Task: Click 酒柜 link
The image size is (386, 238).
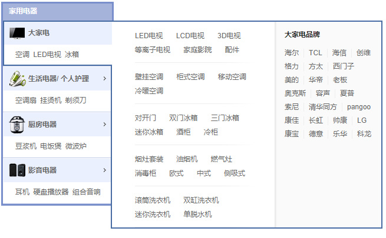Action: click(x=183, y=132)
